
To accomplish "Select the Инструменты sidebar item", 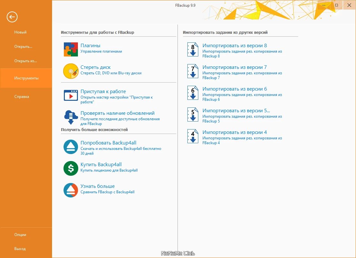I will 26,78.
